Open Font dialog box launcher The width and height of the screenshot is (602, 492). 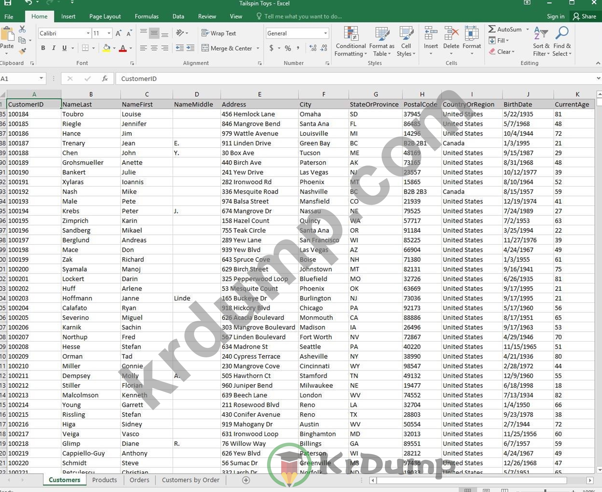[132, 63]
